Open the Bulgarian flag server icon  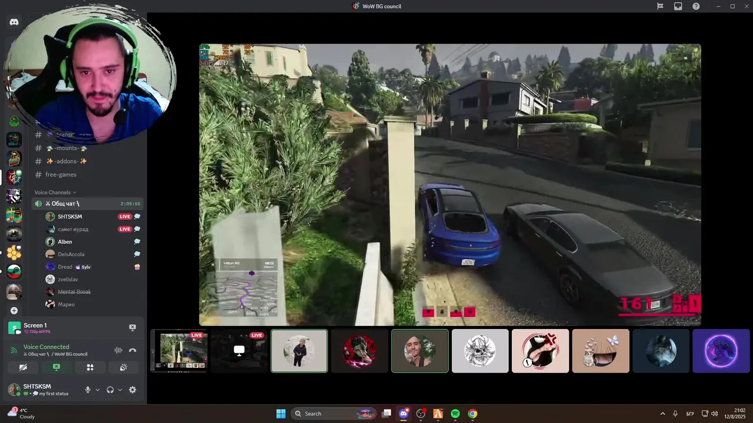click(14, 271)
